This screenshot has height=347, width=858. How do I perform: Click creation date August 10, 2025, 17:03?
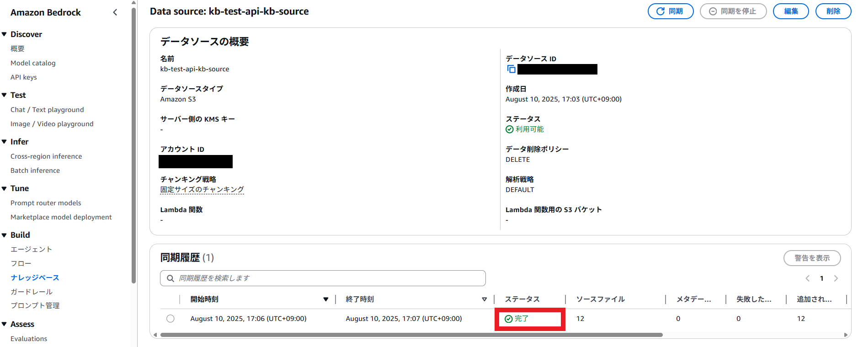tap(564, 99)
